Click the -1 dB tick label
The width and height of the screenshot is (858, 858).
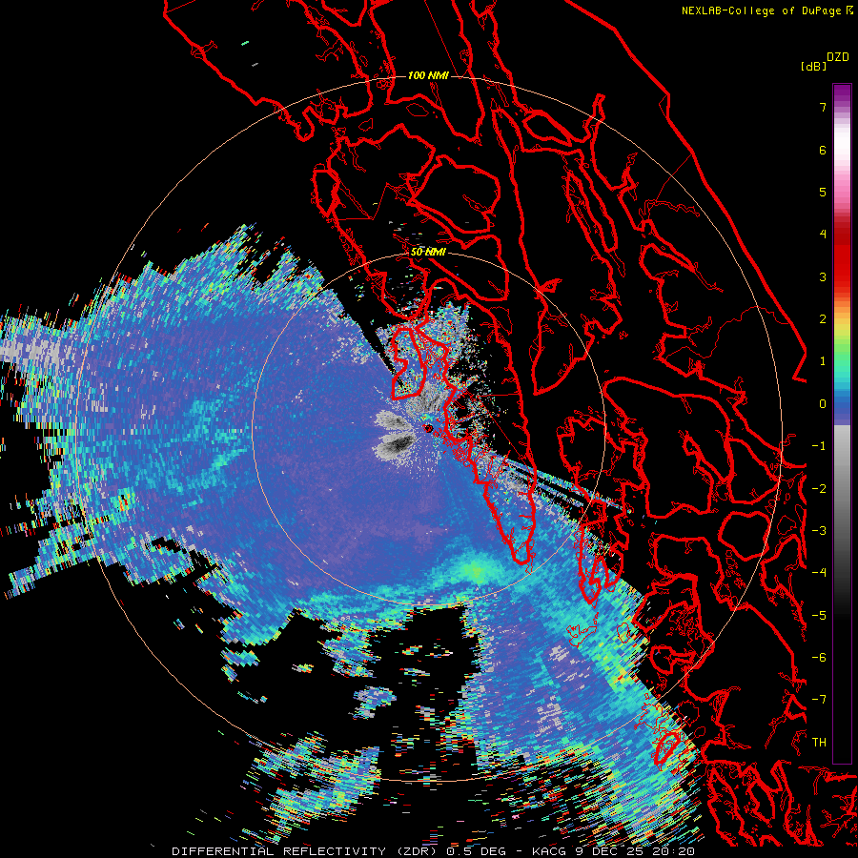(819, 446)
